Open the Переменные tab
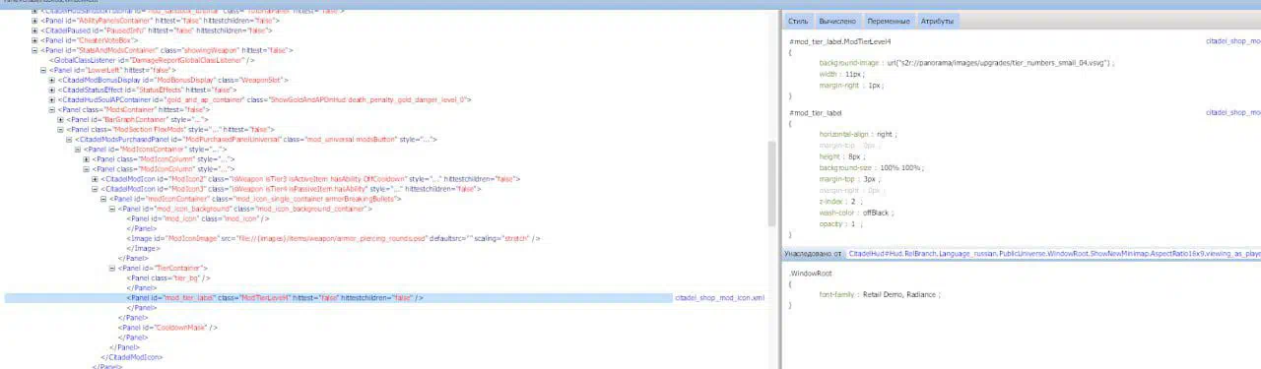The height and width of the screenshot is (369, 1261). point(888,21)
